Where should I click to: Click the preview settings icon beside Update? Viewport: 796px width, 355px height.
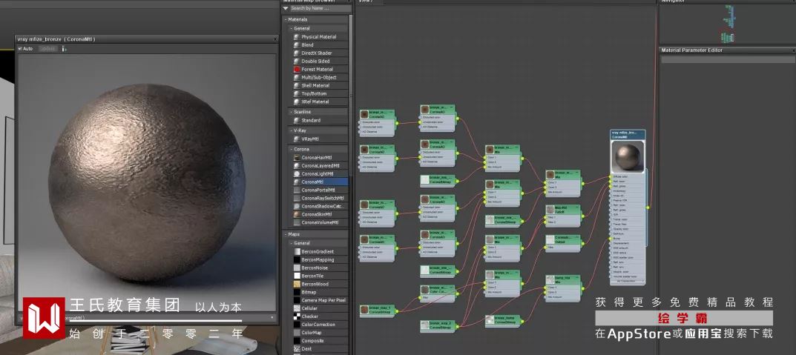point(64,49)
